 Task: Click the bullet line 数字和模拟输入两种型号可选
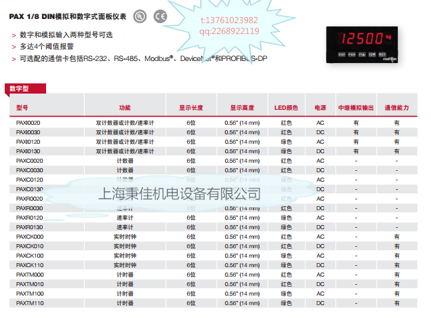(x=66, y=35)
